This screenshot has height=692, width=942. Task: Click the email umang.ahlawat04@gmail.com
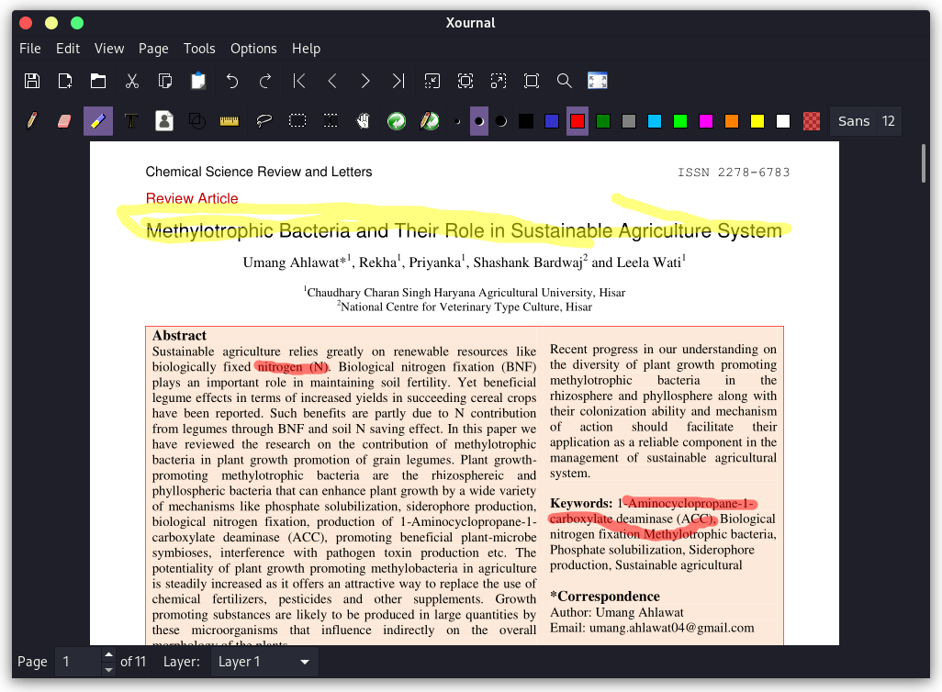click(x=671, y=628)
